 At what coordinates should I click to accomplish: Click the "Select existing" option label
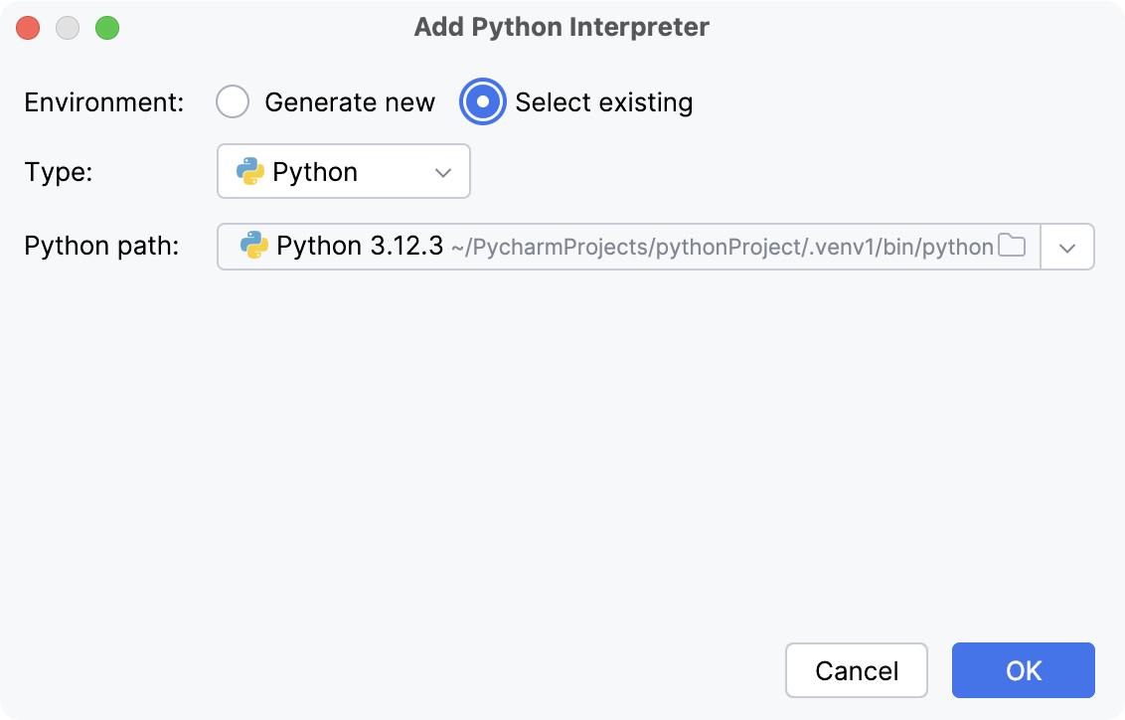(x=603, y=102)
